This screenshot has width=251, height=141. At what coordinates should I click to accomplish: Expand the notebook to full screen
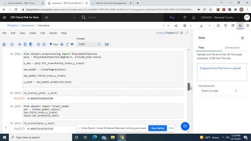[187, 33]
